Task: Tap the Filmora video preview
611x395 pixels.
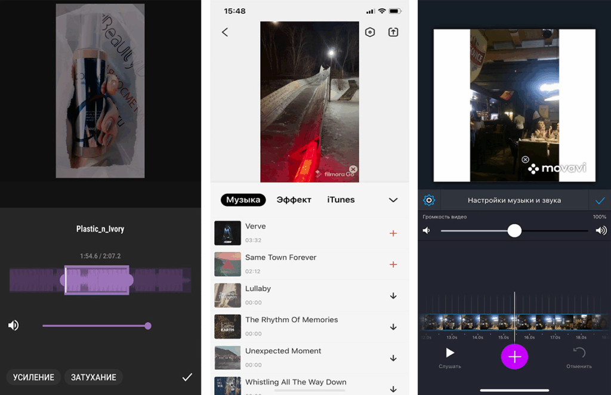Action: tap(310, 101)
